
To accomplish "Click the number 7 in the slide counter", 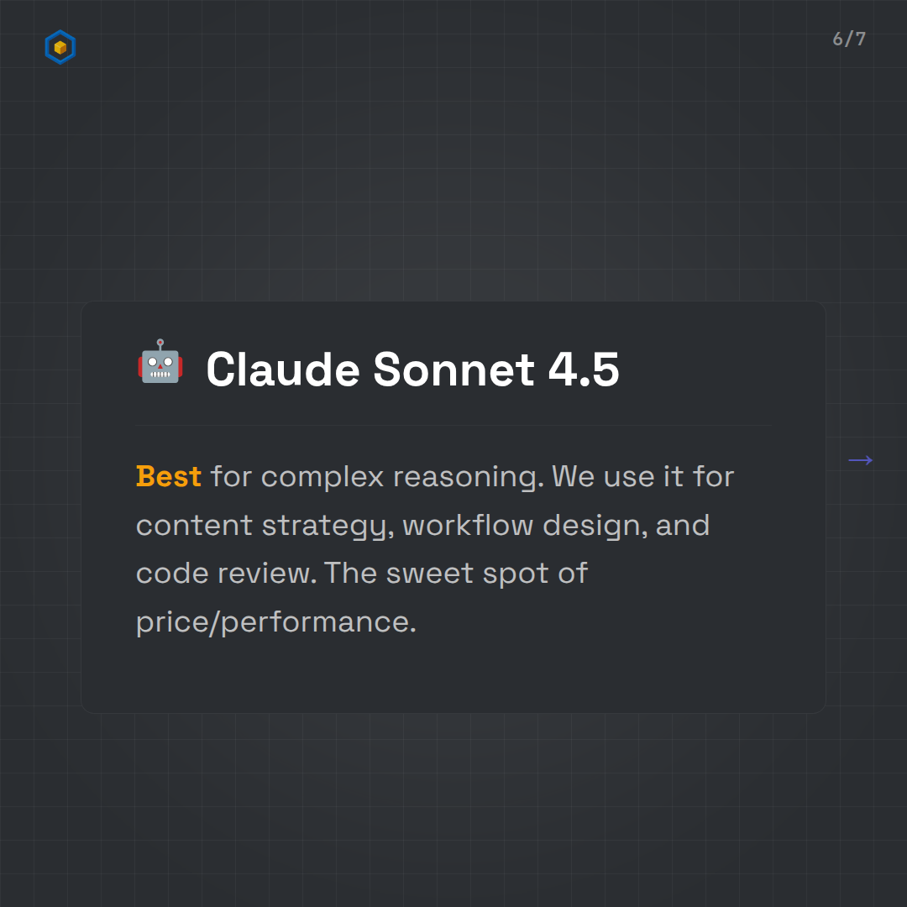I will [x=860, y=39].
